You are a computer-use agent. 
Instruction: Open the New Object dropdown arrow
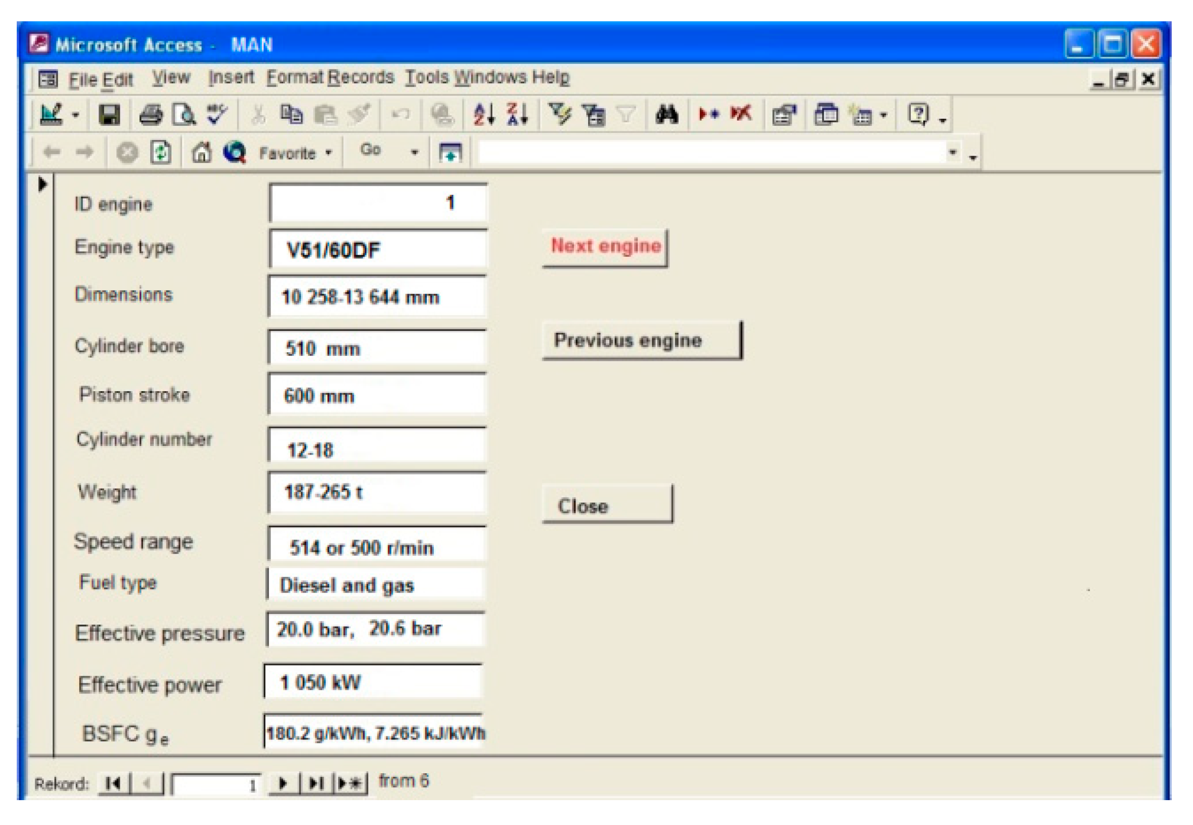(885, 117)
